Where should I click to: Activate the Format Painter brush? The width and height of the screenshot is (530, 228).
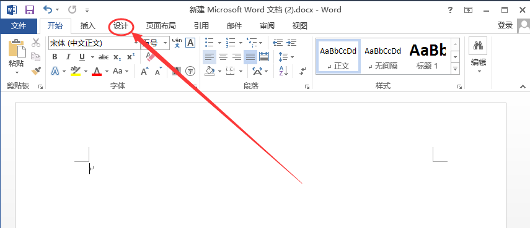[x=36, y=70]
